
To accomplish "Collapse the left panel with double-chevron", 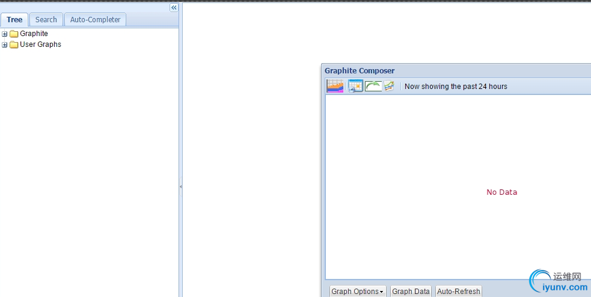I will (174, 8).
